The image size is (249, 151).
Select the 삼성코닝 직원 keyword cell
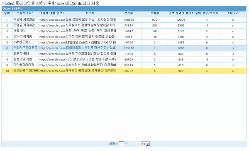coord(26,60)
